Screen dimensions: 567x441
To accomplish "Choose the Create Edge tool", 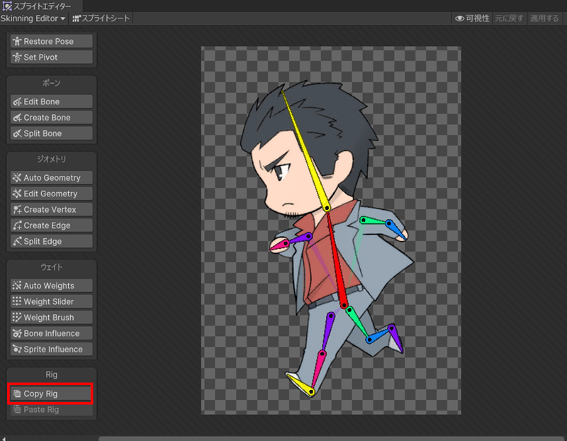I will [51, 225].
